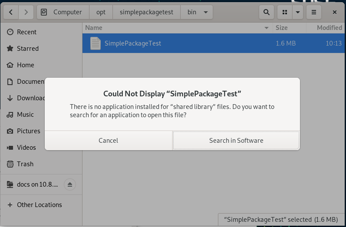Open Other Locations in sidebar

39,205
